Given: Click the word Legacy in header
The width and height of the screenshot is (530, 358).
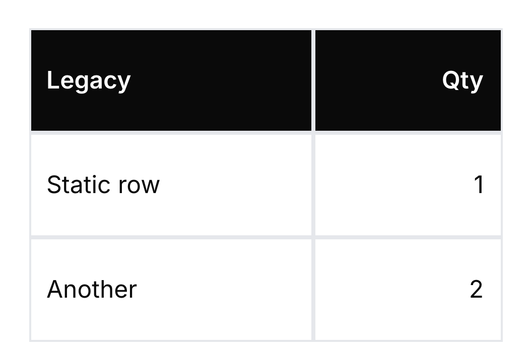Looking at the screenshot, I should pos(89,81).
